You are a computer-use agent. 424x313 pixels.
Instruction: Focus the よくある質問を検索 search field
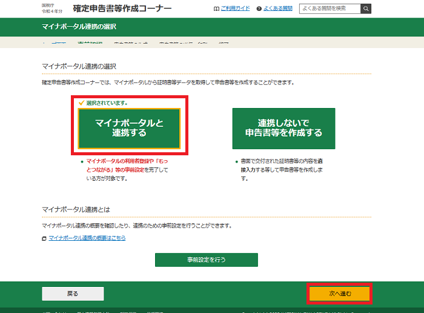coord(329,8)
